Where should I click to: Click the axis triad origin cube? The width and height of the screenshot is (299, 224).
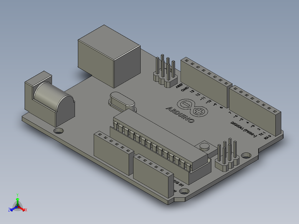[x=18, y=206]
